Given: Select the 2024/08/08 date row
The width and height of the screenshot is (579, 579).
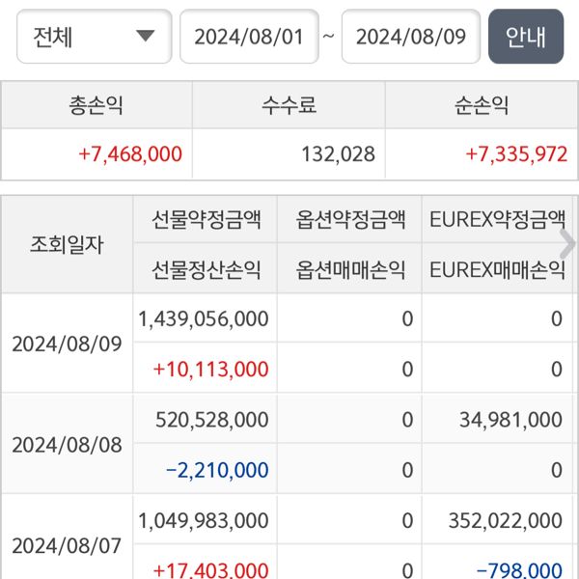Looking at the screenshot, I should 67,444.
